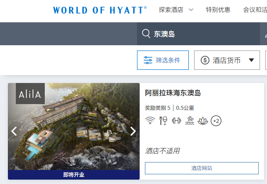The image size is (267, 184).
Task: Open the 特别优惠 menu item
Action: [218, 10]
